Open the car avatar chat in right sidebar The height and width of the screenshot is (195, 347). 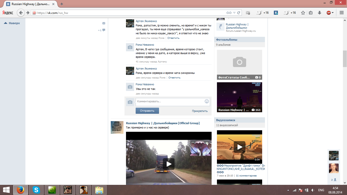(334, 156)
